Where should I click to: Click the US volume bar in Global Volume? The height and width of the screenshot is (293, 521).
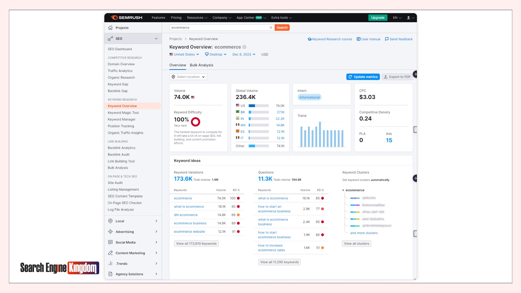click(x=259, y=106)
